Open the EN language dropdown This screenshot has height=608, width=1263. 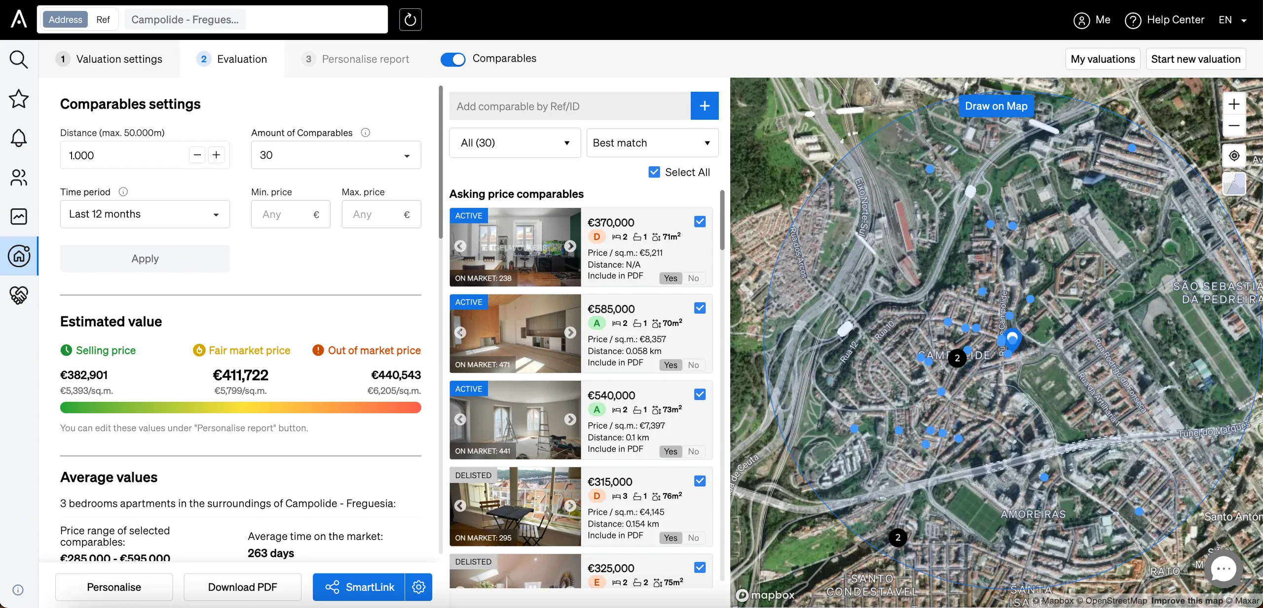[x=1232, y=20]
